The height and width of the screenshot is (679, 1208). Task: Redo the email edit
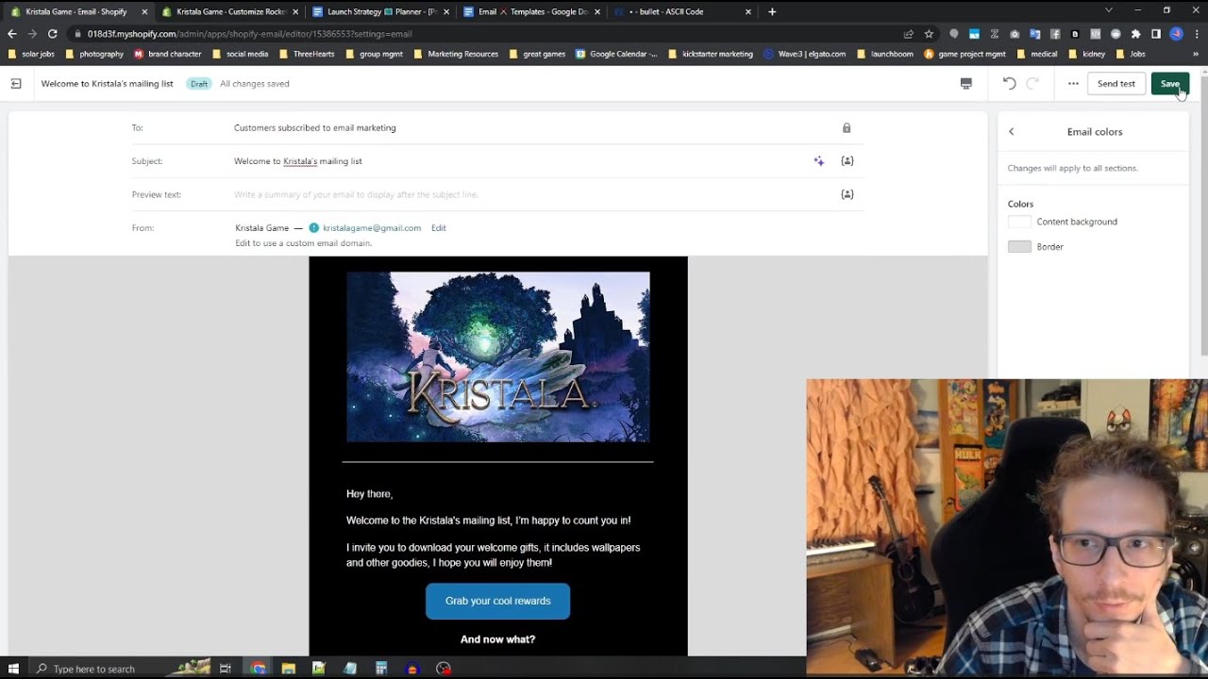coord(1032,84)
